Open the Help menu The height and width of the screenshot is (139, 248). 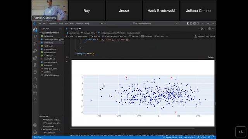pyautogui.click(x=87, y=24)
